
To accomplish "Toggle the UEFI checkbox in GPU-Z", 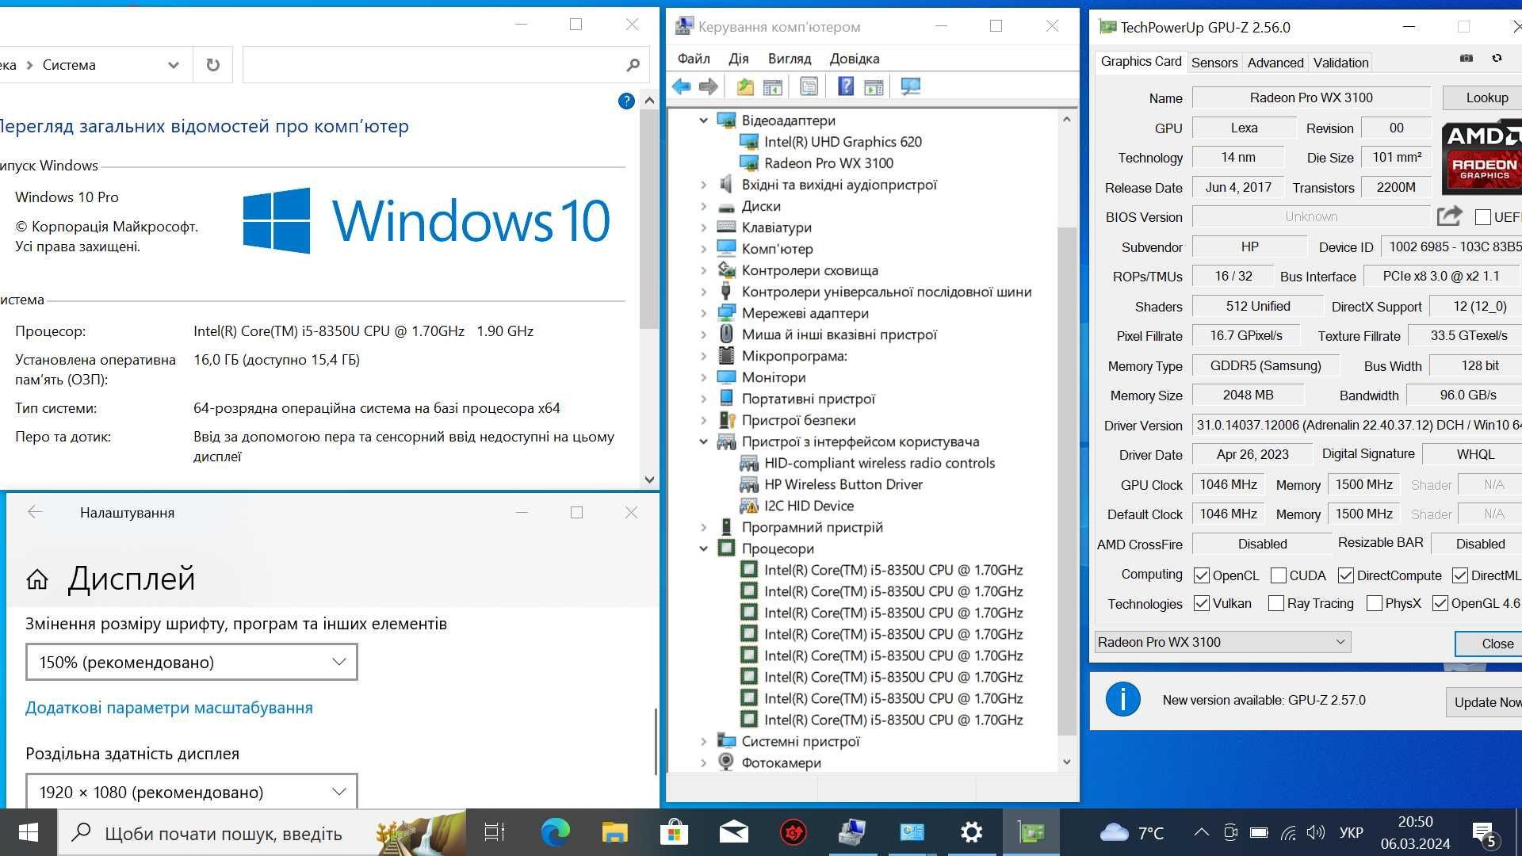I will tap(1482, 217).
